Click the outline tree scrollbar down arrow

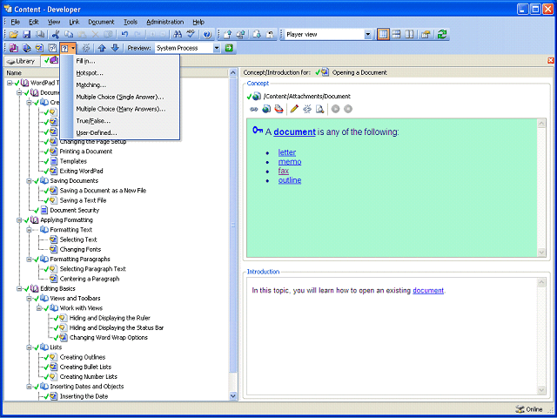[x=233, y=395]
